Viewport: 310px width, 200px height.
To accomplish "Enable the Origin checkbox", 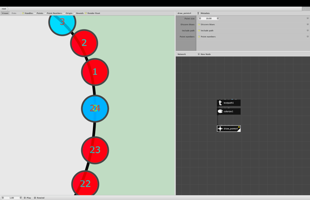I will [x=64, y=13].
